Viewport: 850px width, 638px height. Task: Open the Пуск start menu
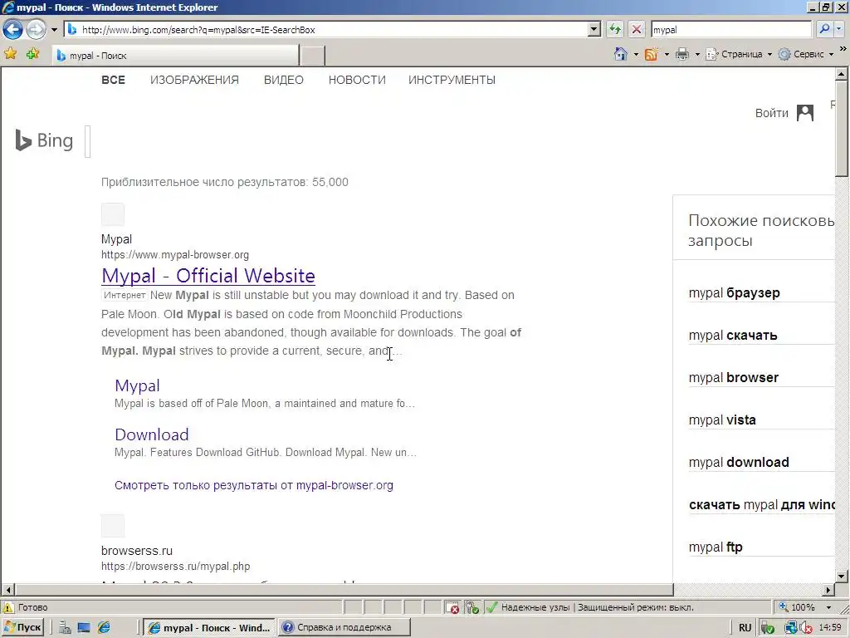(22, 627)
